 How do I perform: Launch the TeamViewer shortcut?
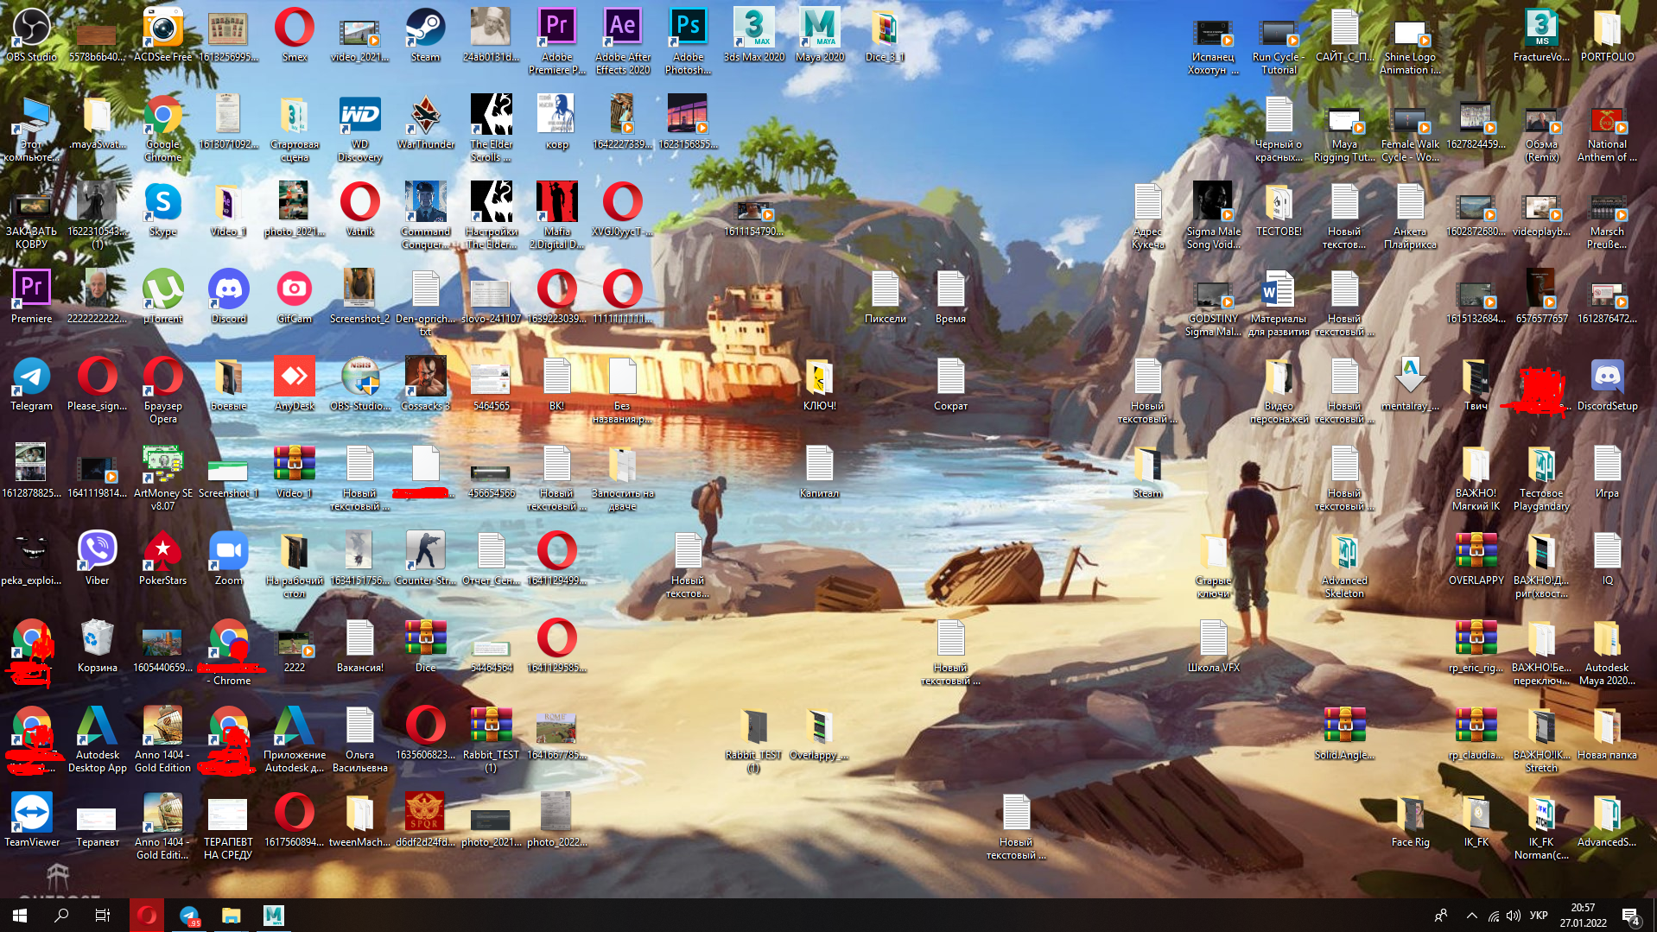31,820
